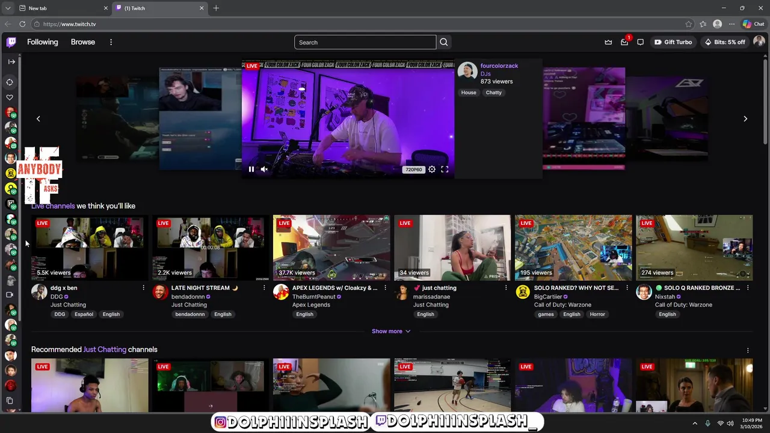Change 720P60 video quality badge
Image resolution: width=770 pixels, height=433 pixels.
point(414,170)
